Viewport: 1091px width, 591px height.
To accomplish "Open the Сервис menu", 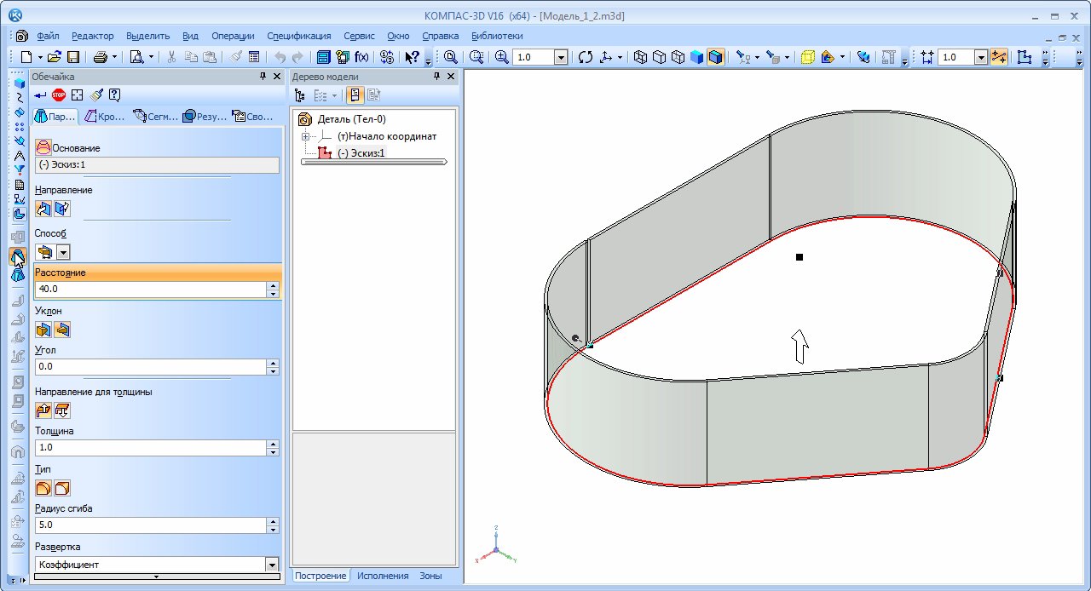I will coord(359,36).
